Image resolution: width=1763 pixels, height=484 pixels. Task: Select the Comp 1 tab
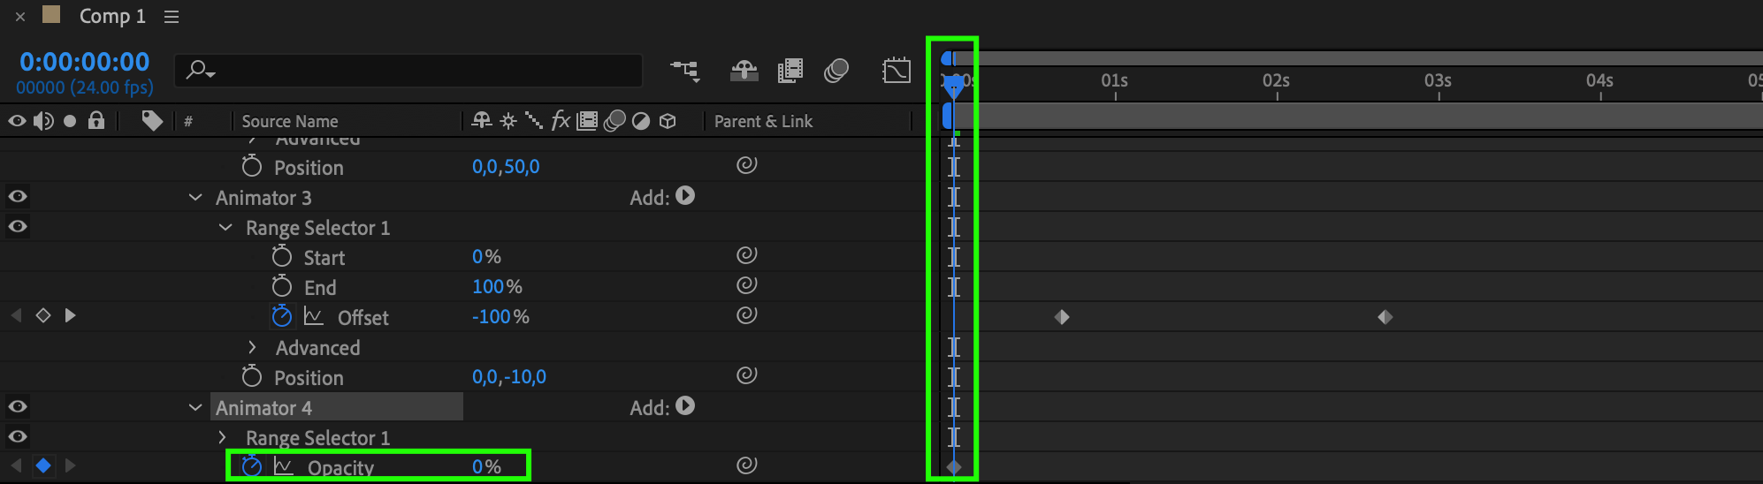tap(111, 16)
